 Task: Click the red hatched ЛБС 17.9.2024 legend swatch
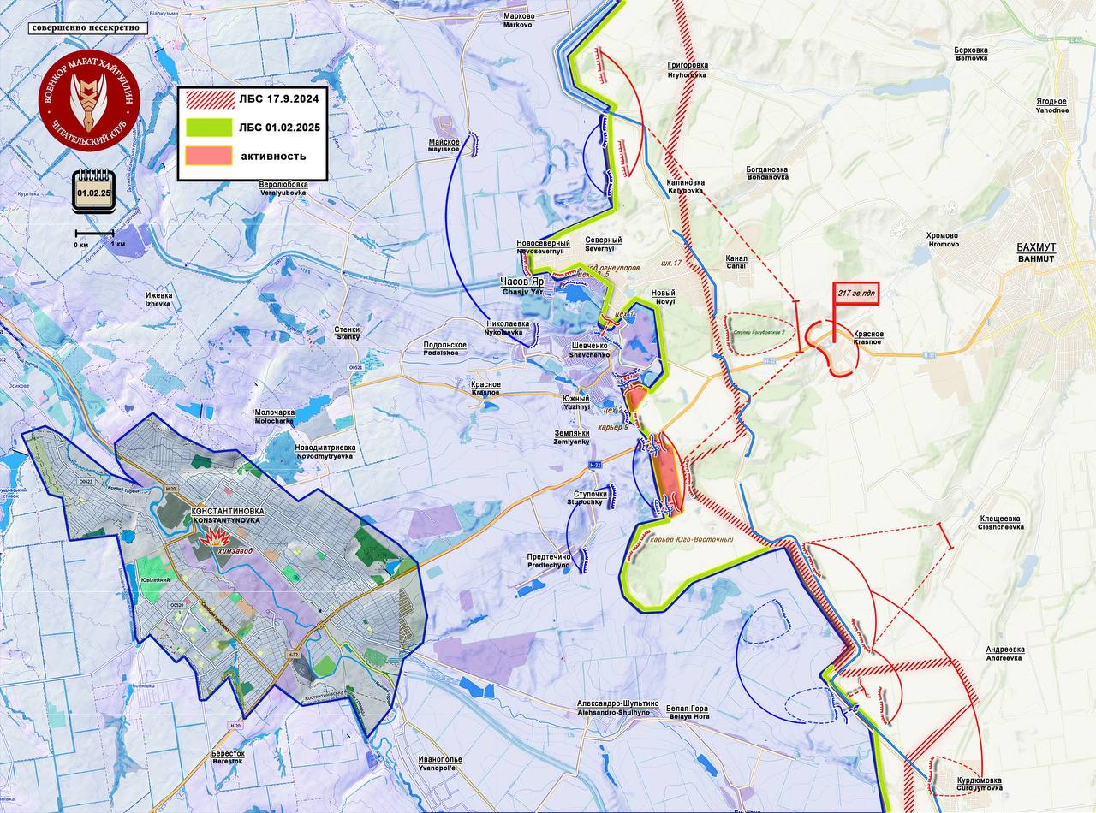(210, 99)
